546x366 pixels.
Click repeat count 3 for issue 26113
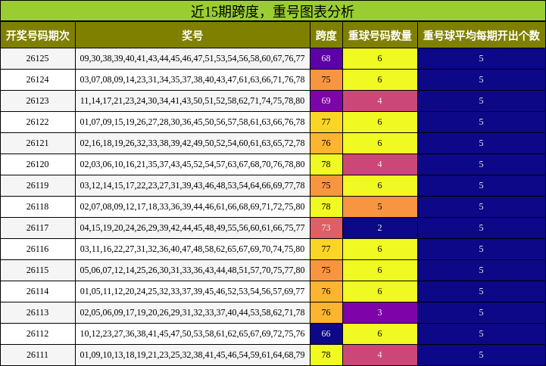click(380, 313)
